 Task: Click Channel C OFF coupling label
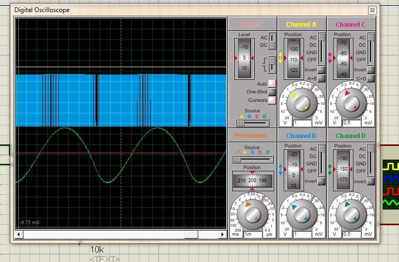(361, 60)
